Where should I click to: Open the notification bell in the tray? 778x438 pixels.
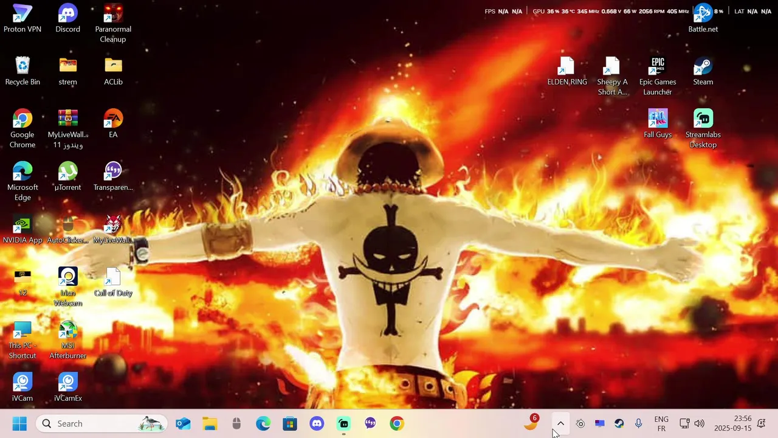[762, 423]
